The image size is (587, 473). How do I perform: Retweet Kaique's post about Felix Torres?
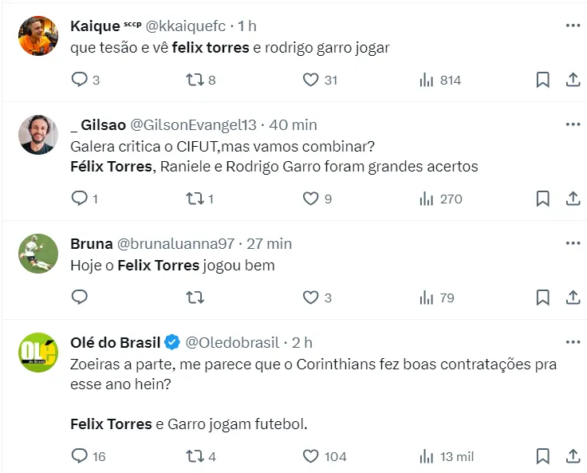pos(195,80)
